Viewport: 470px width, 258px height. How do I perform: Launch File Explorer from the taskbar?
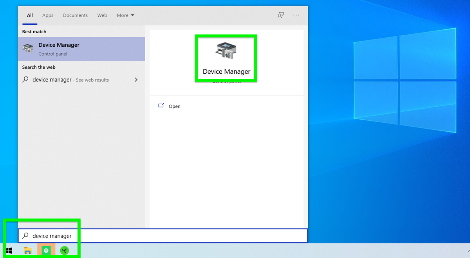[x=27, y=250]
